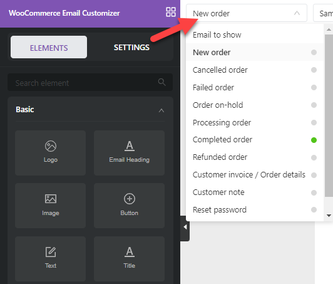333x284 pixels.
Task: Click the grey status dot for Reset password
Action: 314,210
